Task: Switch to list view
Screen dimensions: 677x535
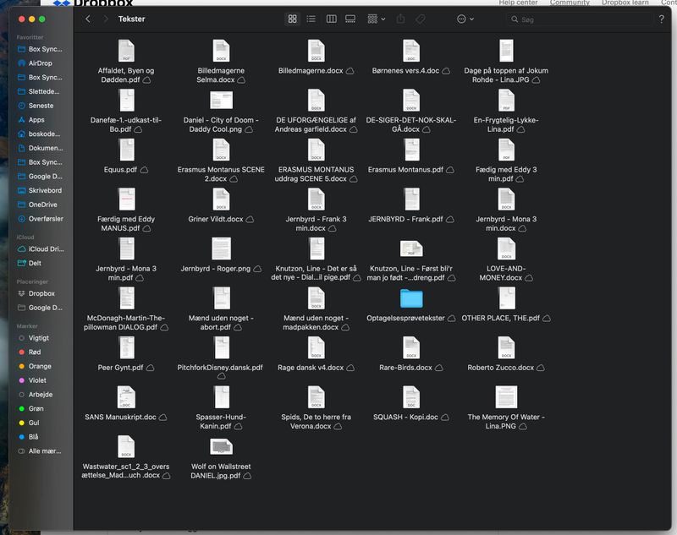Action: (311, 19)
